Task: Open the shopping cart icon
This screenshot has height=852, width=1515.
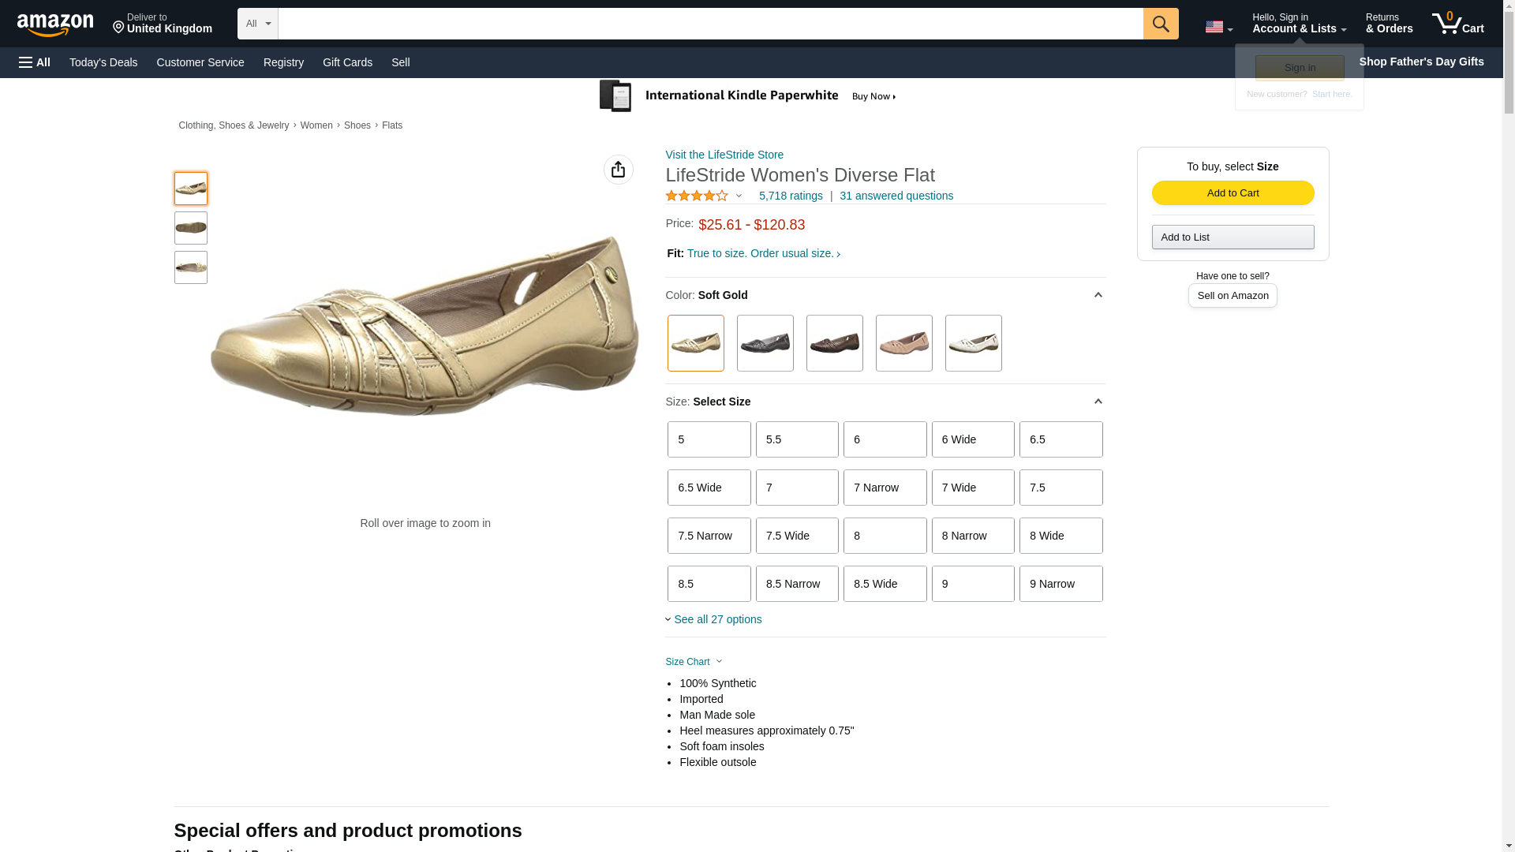Action: pyautogui.click(x=1457, y=24)
